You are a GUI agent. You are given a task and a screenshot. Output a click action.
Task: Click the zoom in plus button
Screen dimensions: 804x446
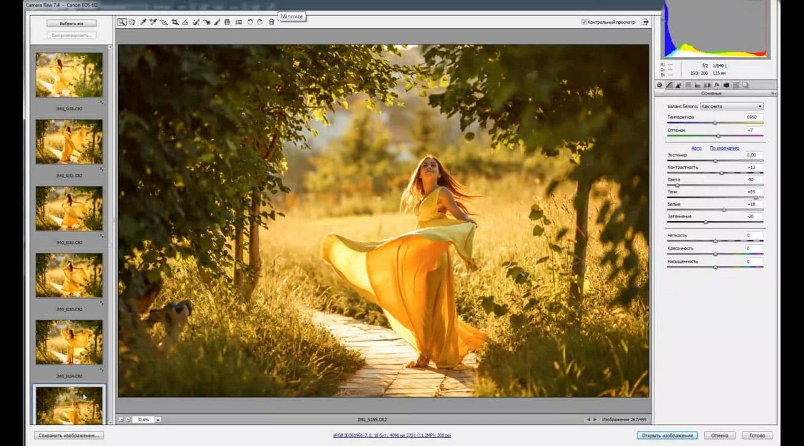(128, 419)
